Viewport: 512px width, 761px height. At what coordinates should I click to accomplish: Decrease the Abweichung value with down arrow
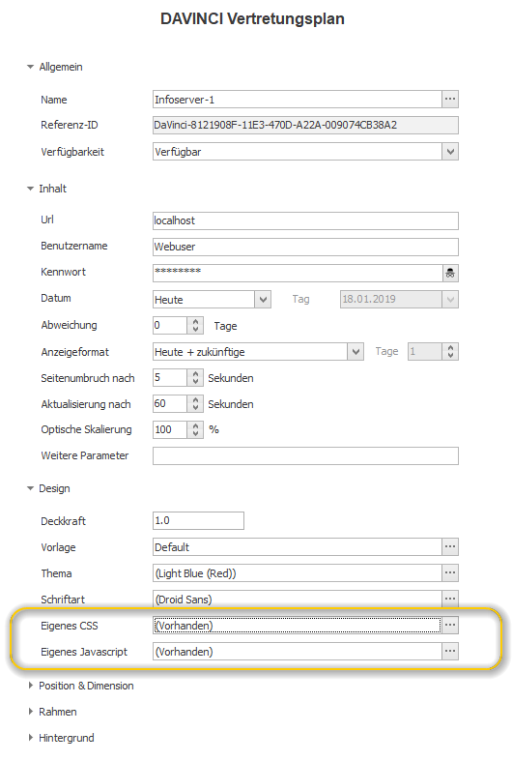pos(195,329)
